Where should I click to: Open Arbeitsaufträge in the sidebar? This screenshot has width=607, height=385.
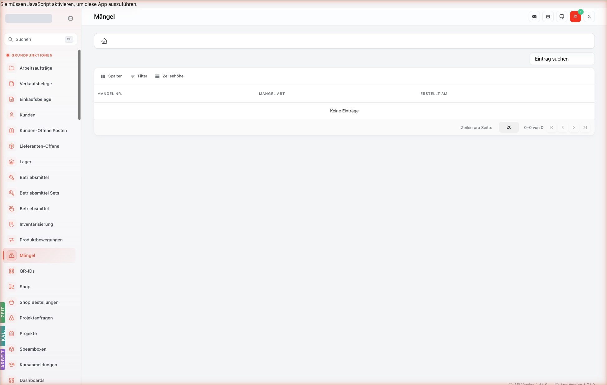tap(39, 68)
